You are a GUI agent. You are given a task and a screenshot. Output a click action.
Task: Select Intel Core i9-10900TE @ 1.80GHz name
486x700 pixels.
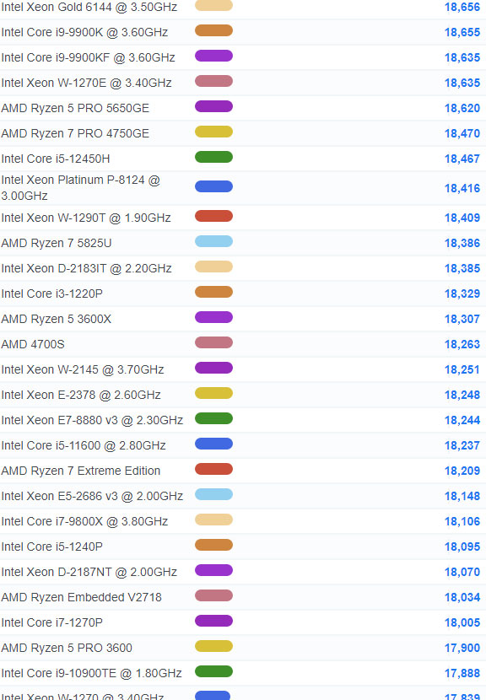coord(92,673)
